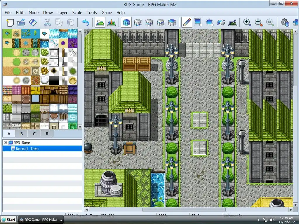The height and width of the screenshot is (224, 299).
Task: Select the Layer 2 icon
Action: [x=149, y=22]
